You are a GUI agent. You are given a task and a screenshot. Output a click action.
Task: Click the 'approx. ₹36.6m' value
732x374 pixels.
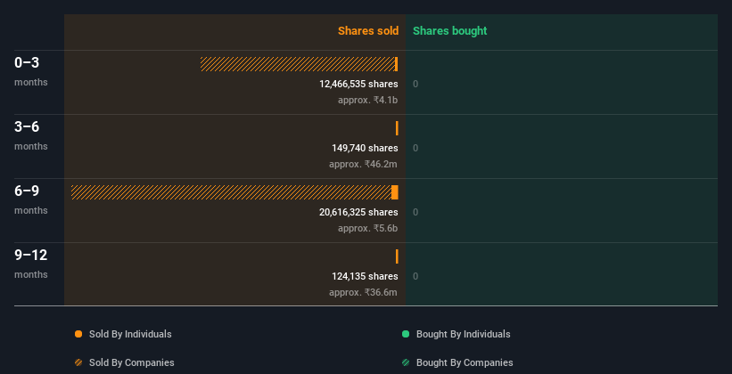(x=363, y=292)
